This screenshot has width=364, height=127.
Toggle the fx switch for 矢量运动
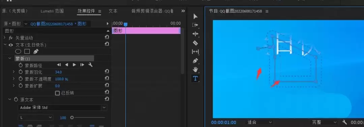(x=10, y=38)
